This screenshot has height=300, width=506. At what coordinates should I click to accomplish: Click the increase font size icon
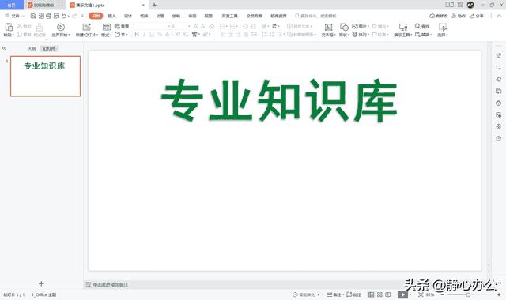[195, 26]
